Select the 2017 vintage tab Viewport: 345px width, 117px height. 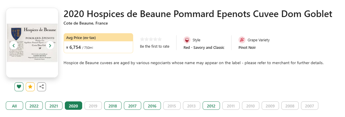click(133, 105)
